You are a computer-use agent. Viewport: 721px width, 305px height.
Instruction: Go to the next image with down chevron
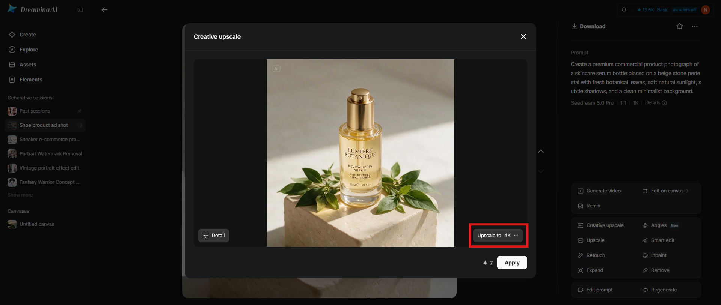[541, 171]
